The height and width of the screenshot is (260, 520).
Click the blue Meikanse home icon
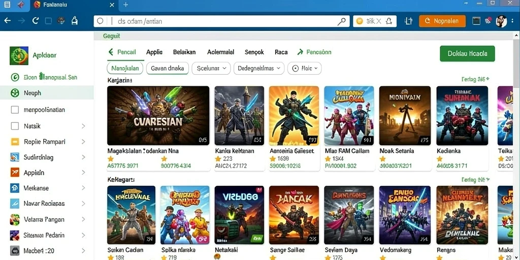[x=15, y=188]
